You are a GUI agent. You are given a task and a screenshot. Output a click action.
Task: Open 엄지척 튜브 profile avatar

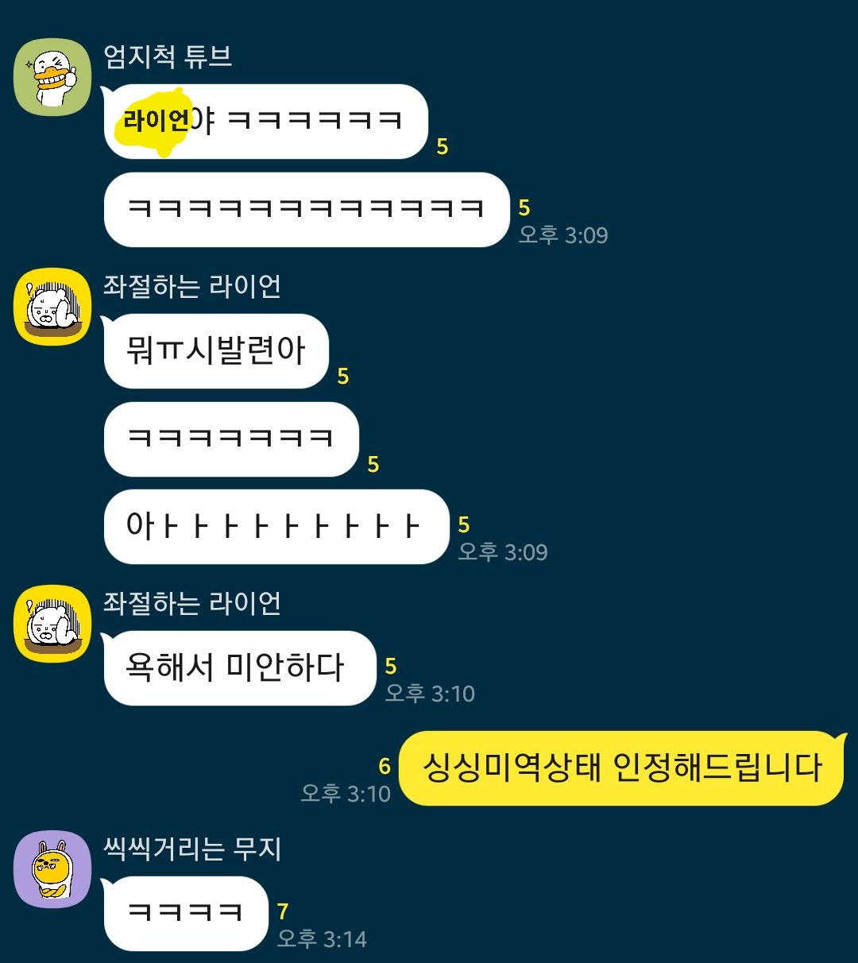[53, 77]
